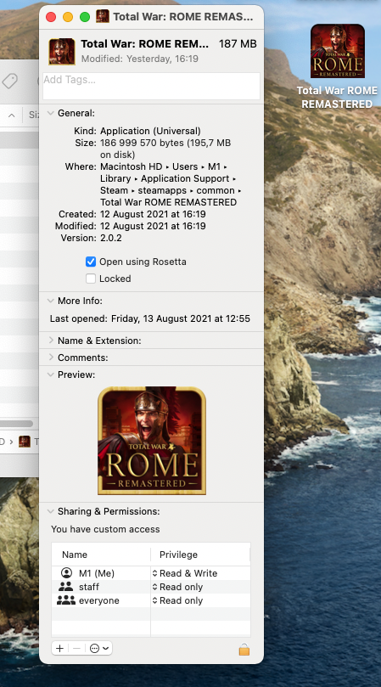This screenshot has height=687, width=381.
Task: Click the Where path line starting 'Macintosh HD'
Action: click(164, 166)
